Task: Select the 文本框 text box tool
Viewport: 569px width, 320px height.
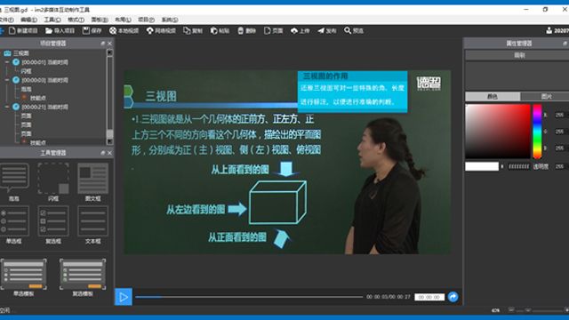Action: (x=92, y=221)
